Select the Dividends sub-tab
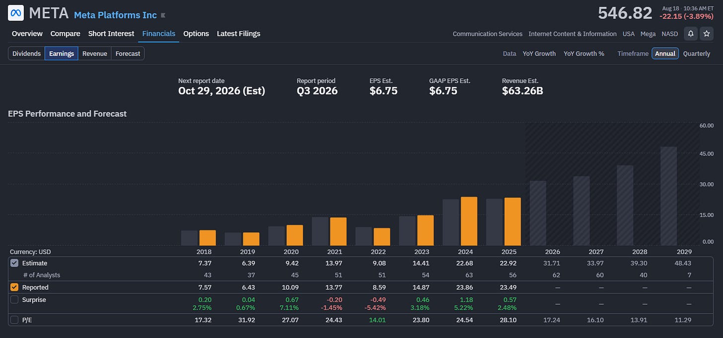 tap(26, 54)
